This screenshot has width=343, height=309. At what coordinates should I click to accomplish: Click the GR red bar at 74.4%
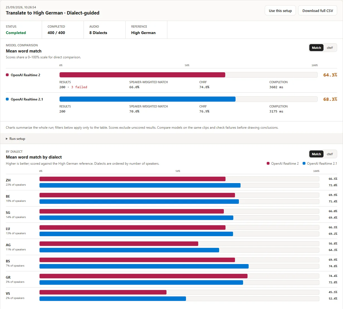click(143, 276)
